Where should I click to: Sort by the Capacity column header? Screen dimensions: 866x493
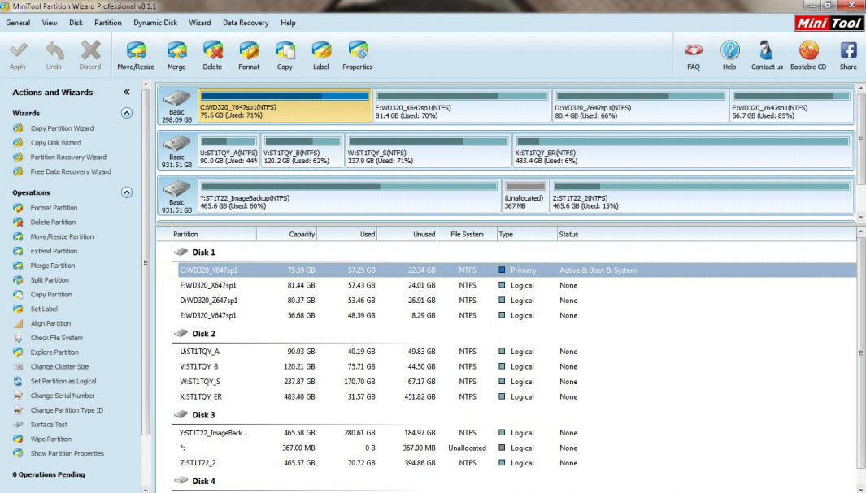pyautogui.click(x=287, y=235)
